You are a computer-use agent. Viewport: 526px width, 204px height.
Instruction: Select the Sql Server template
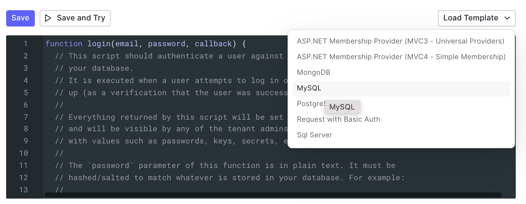[x=315, y=135]
